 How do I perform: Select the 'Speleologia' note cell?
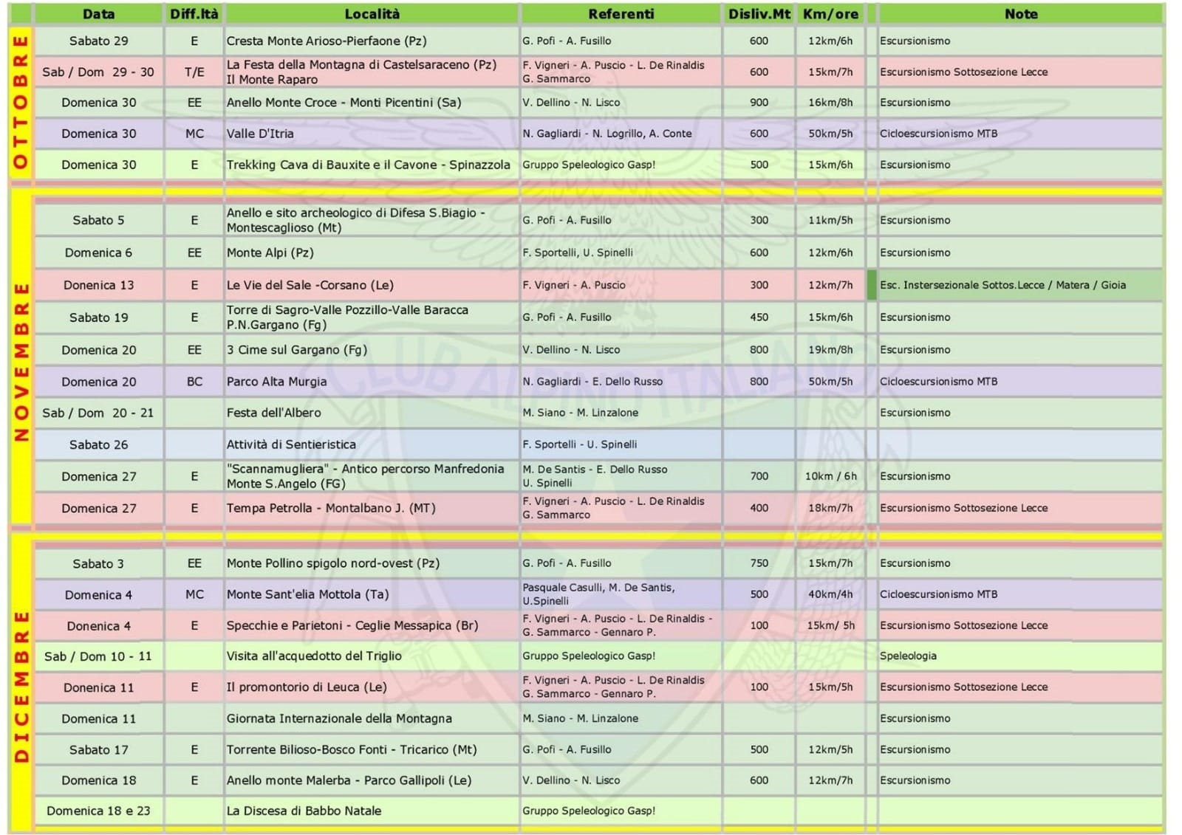[x=1020, y=656]
